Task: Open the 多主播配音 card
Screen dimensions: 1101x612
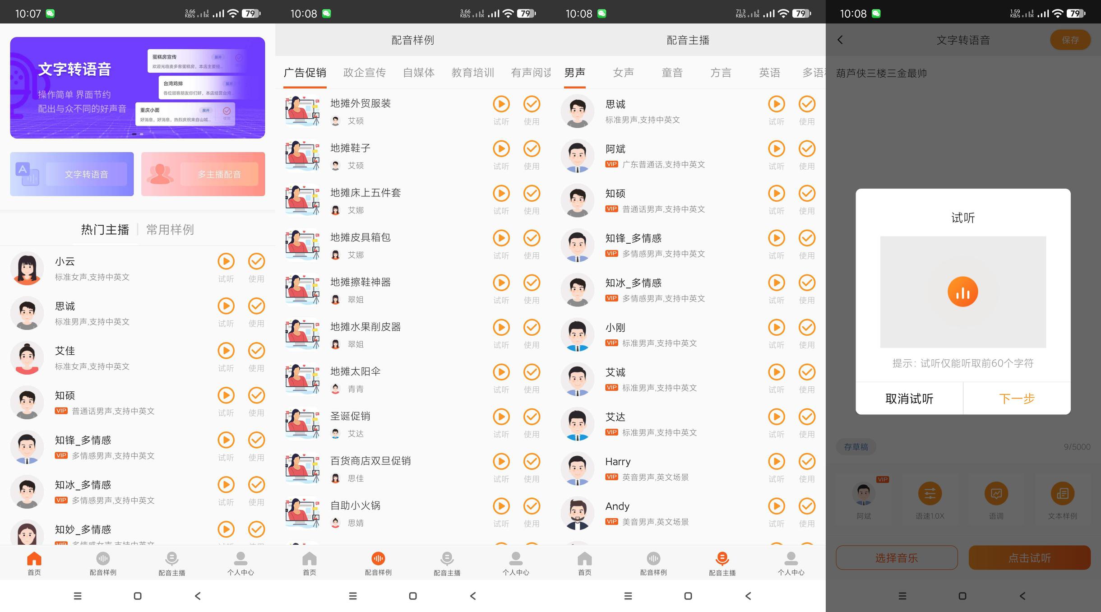Action: point(203,174)
